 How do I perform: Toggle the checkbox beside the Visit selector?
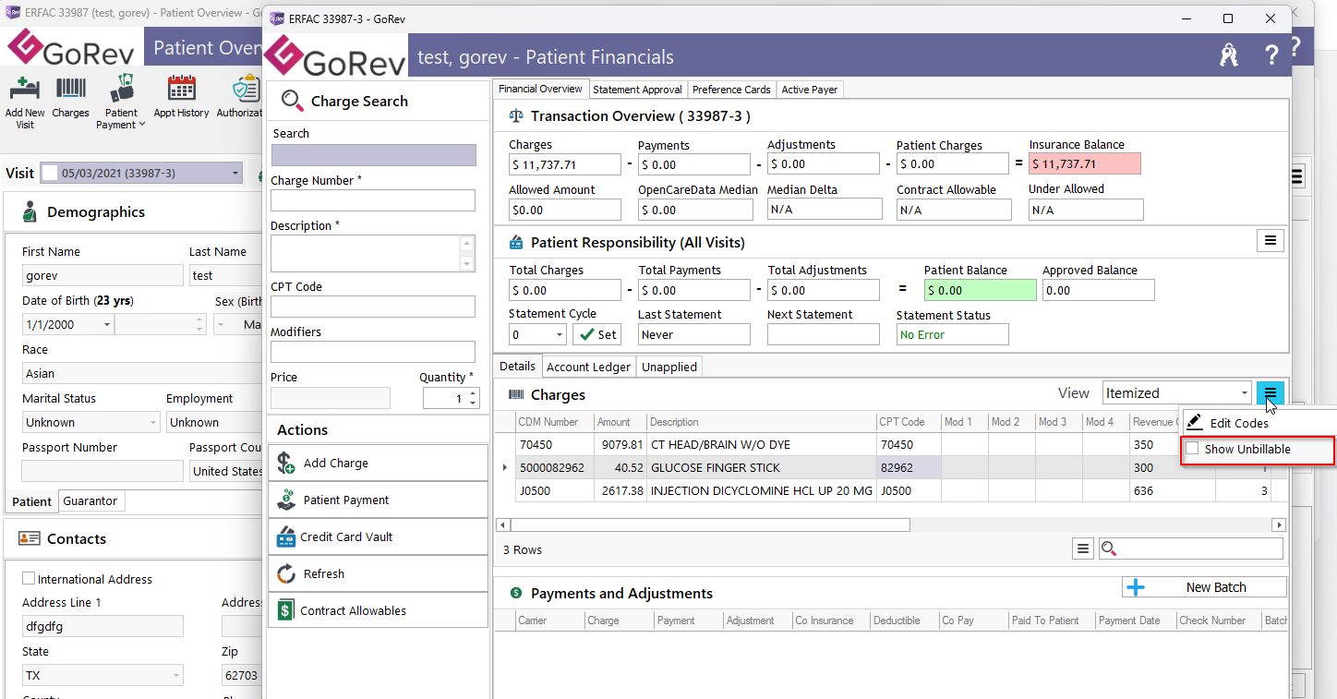[x=48, y=173]
